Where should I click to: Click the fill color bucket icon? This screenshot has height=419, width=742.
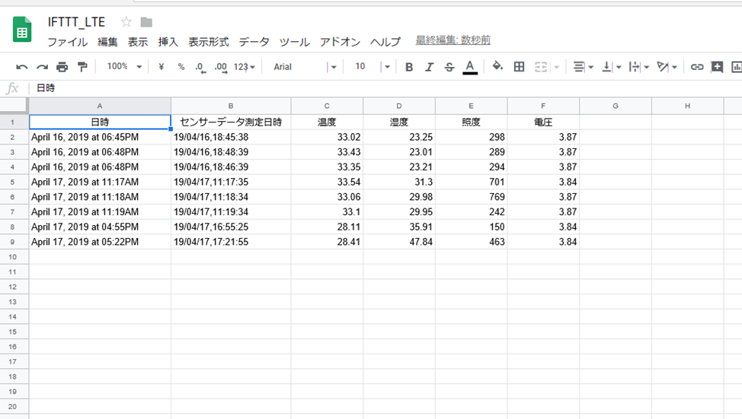(497, 67)
